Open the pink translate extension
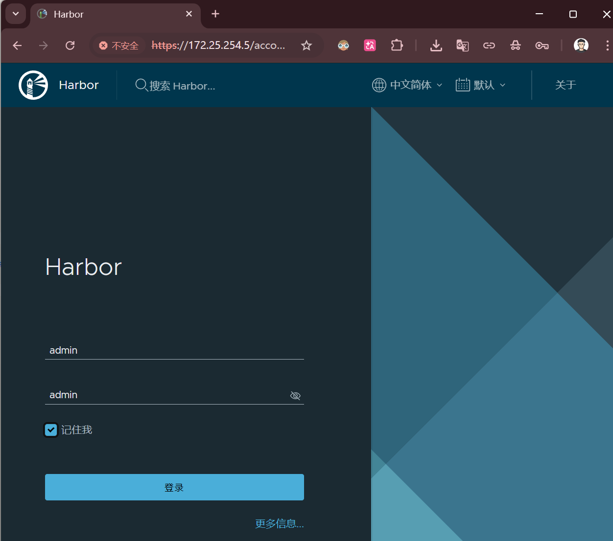613x541 pixels. [x=370, y=45]
